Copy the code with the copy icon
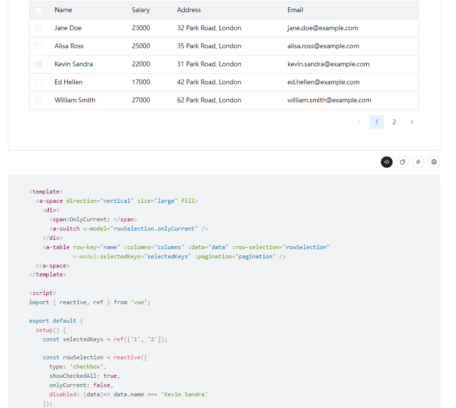 [x=402, y=162]
